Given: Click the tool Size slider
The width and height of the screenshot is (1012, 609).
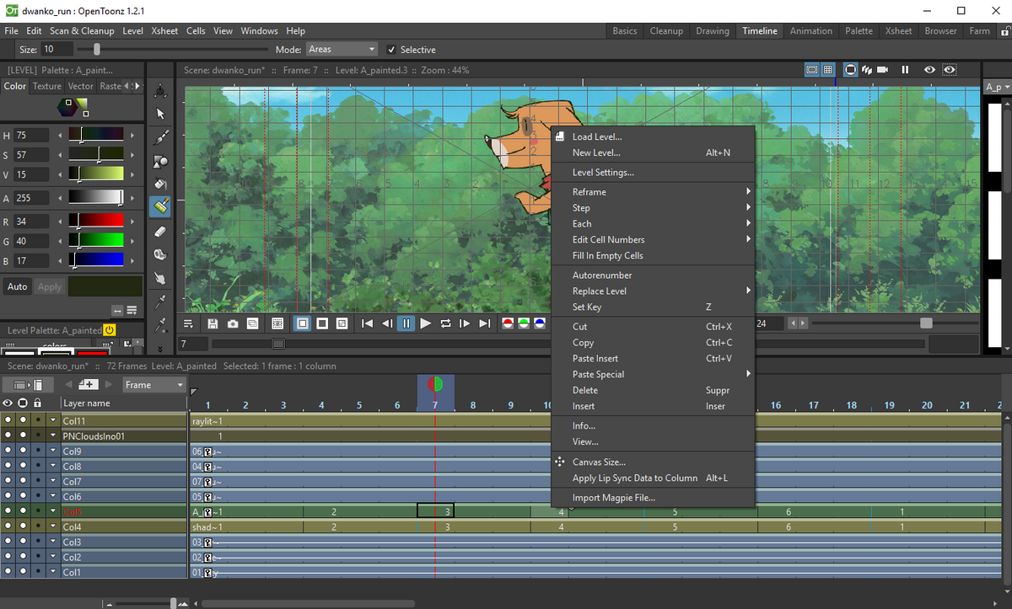Looking at the screenshot, I should click(x=171, y=50).
